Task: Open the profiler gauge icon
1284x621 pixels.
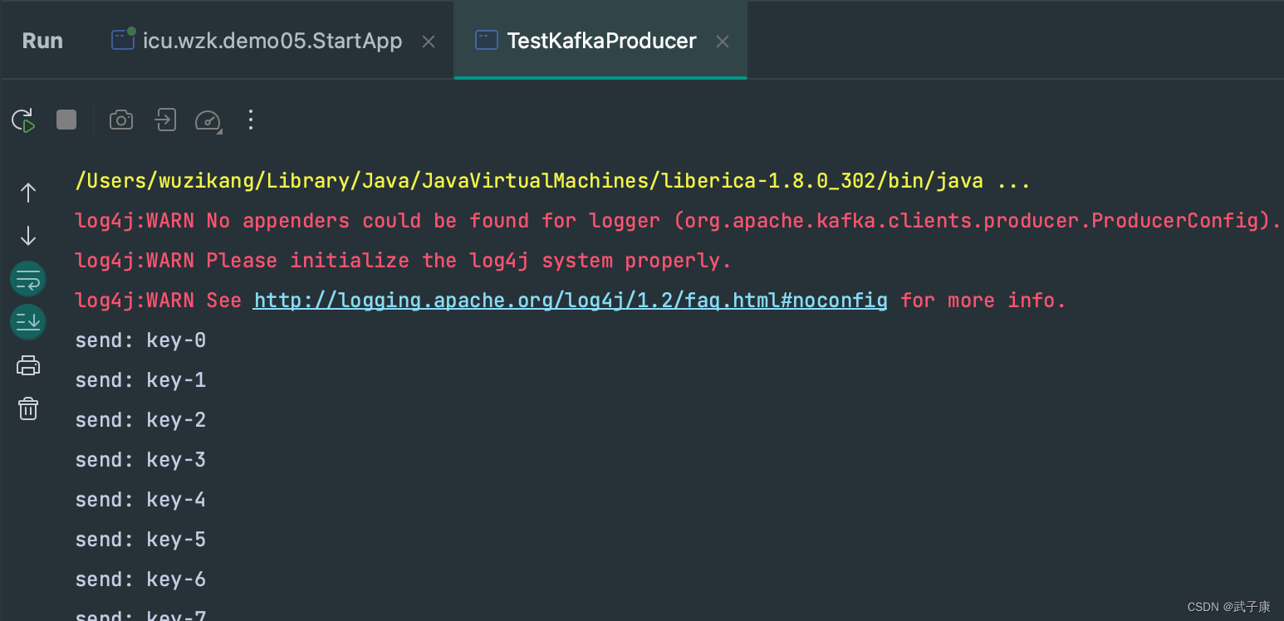Action: (208, 120)
